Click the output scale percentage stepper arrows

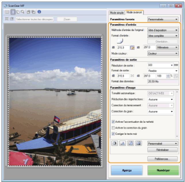(168, 76)
